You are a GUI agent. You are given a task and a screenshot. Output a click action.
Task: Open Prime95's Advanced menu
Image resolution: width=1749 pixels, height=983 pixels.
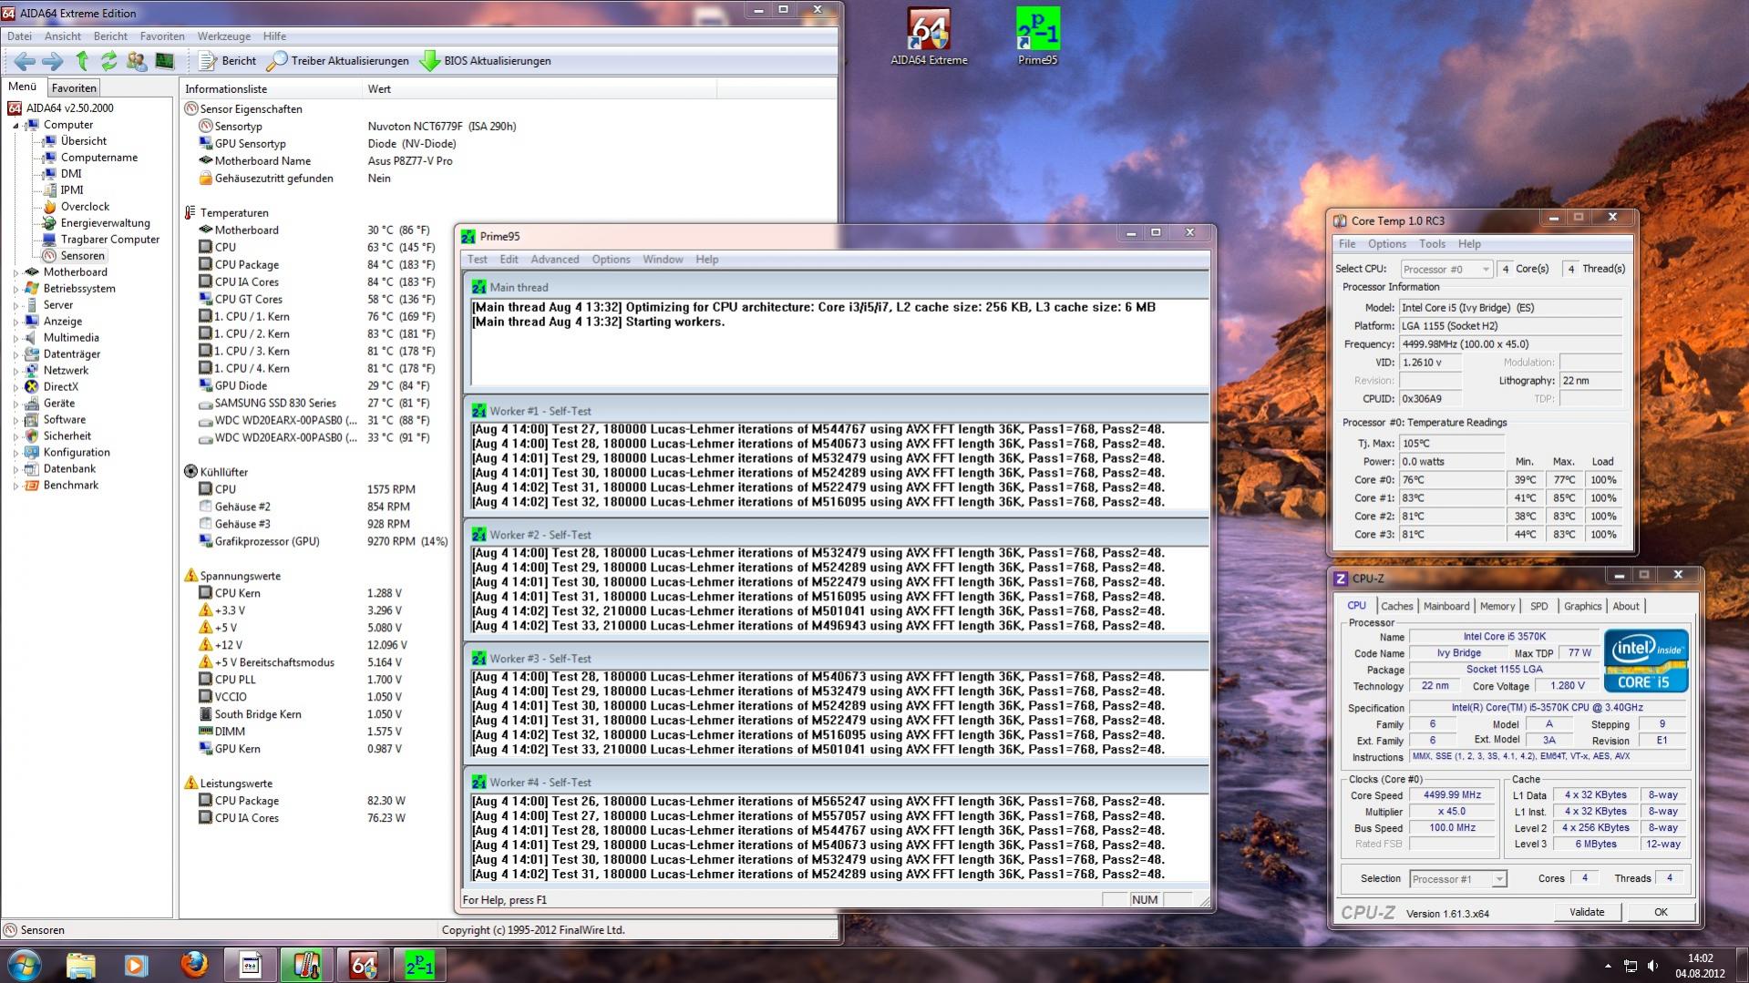pyautogui.click(x=554, y=260)
